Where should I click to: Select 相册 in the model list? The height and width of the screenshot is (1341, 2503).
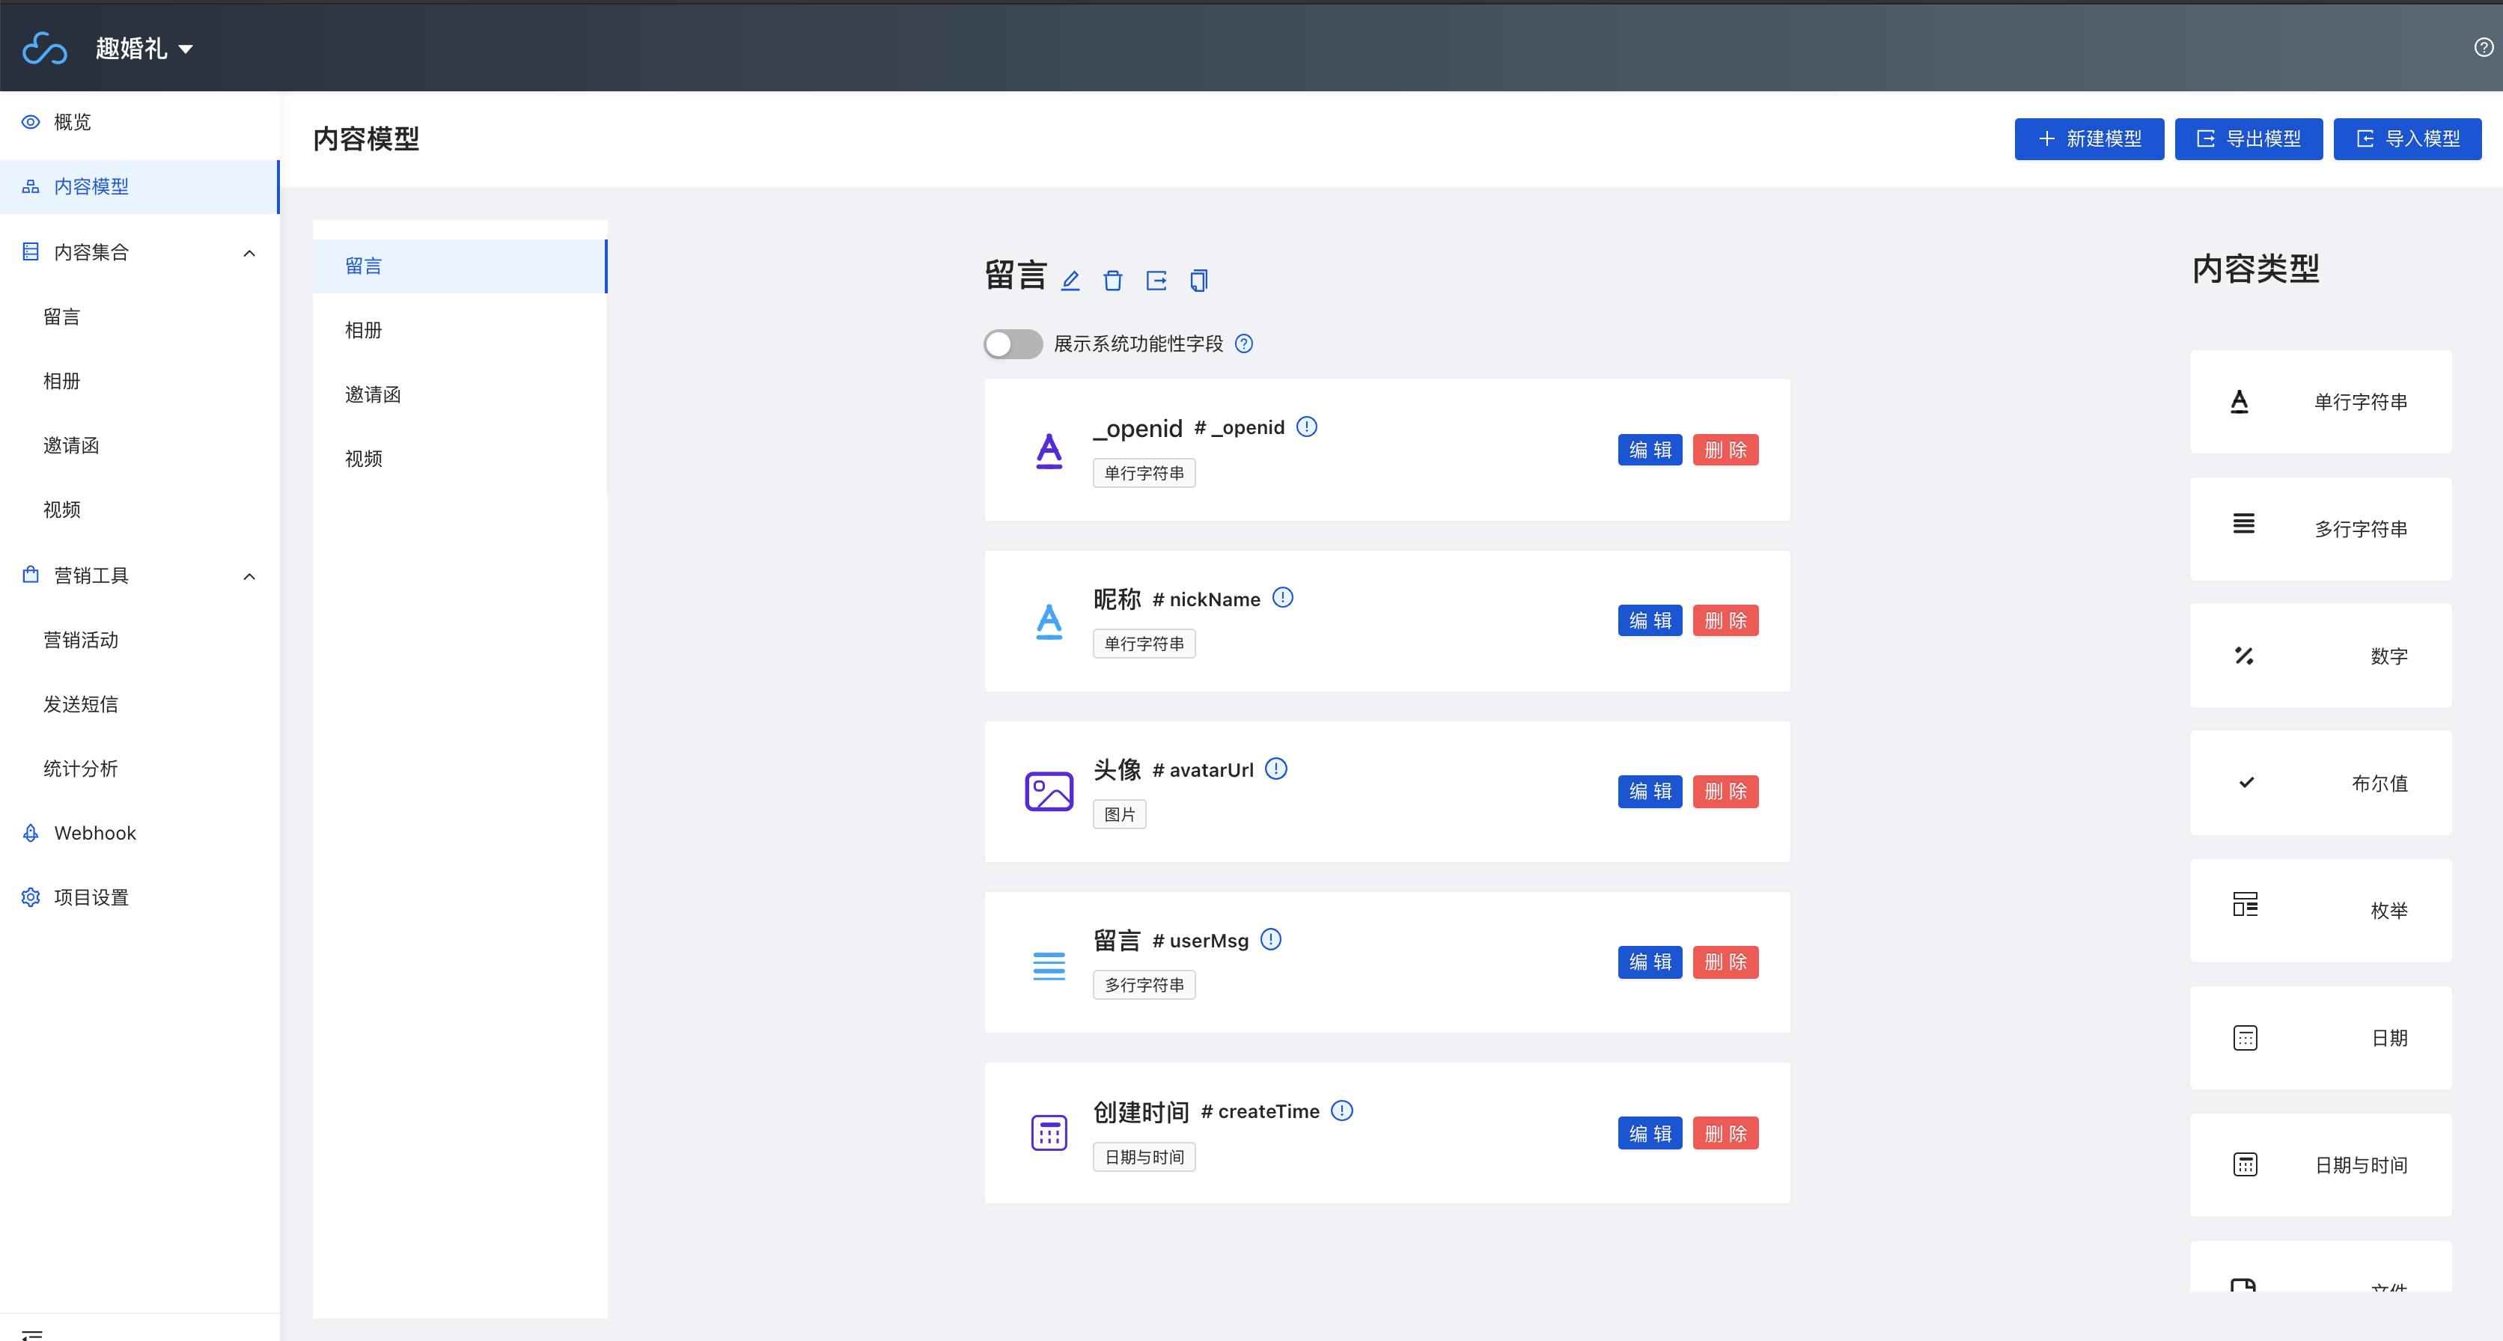click(364, 331)
